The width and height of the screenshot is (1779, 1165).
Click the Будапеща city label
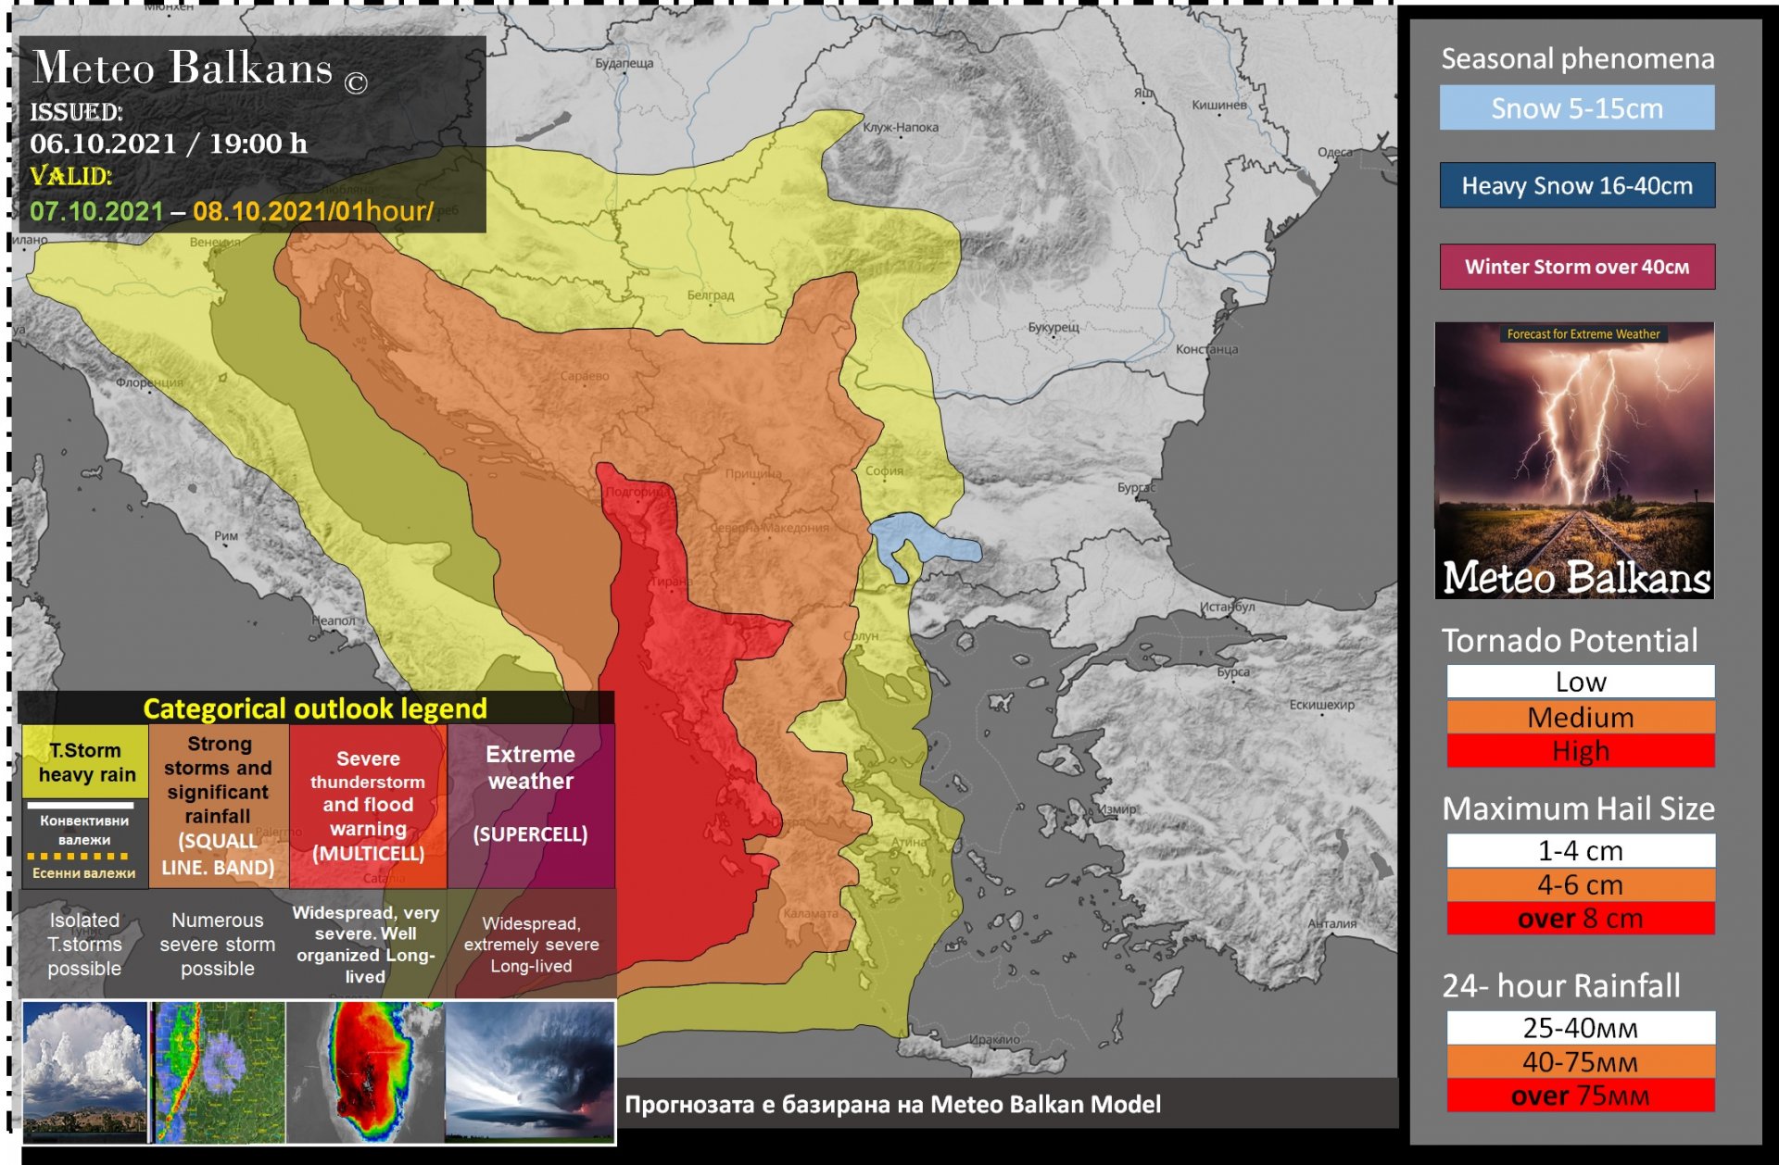[624, 64]
